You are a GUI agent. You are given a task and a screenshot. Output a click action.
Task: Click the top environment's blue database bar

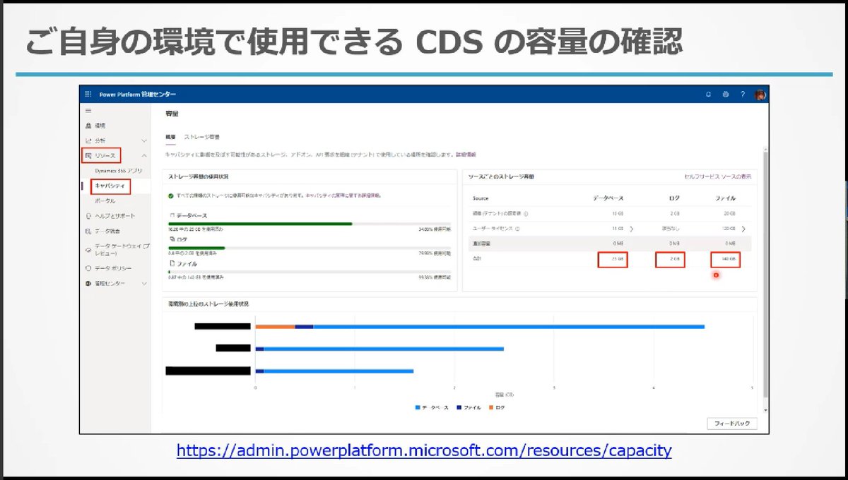pos(509,326)
